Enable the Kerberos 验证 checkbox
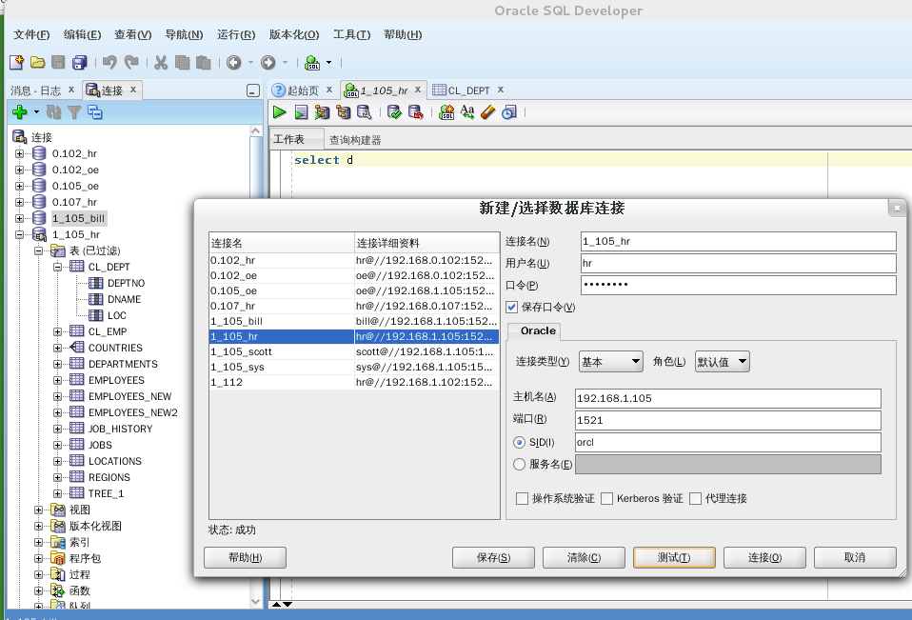The height and width of the screenshot is (620, 912). (x=606, y=498)
